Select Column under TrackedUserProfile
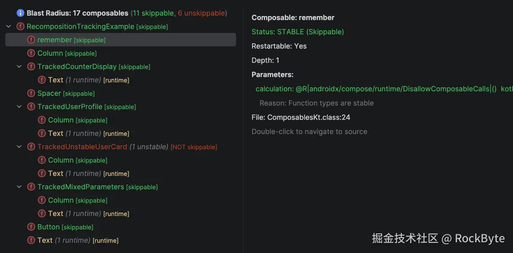Viewport: 513px width, 253px height. point(61,120)
